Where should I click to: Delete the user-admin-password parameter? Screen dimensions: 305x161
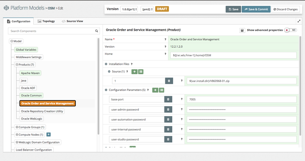[168, 110]
